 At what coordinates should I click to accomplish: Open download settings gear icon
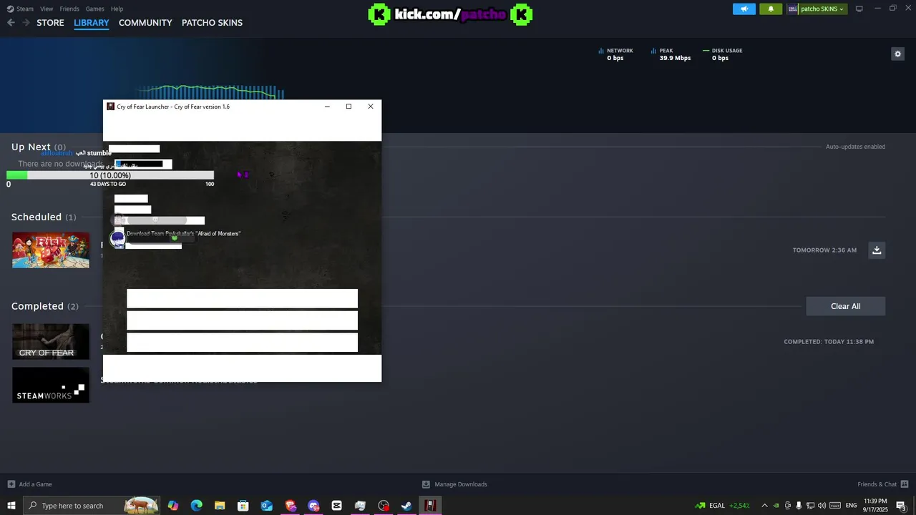click(897, 54)
